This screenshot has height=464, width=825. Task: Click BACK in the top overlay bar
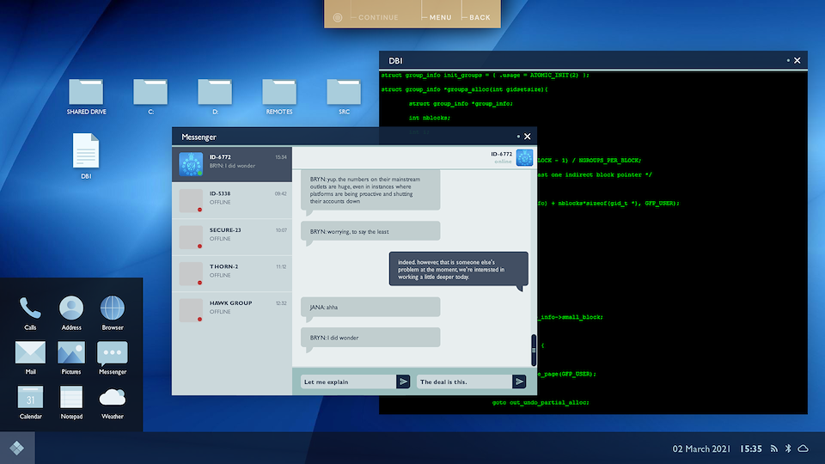[x=480, y=17]
